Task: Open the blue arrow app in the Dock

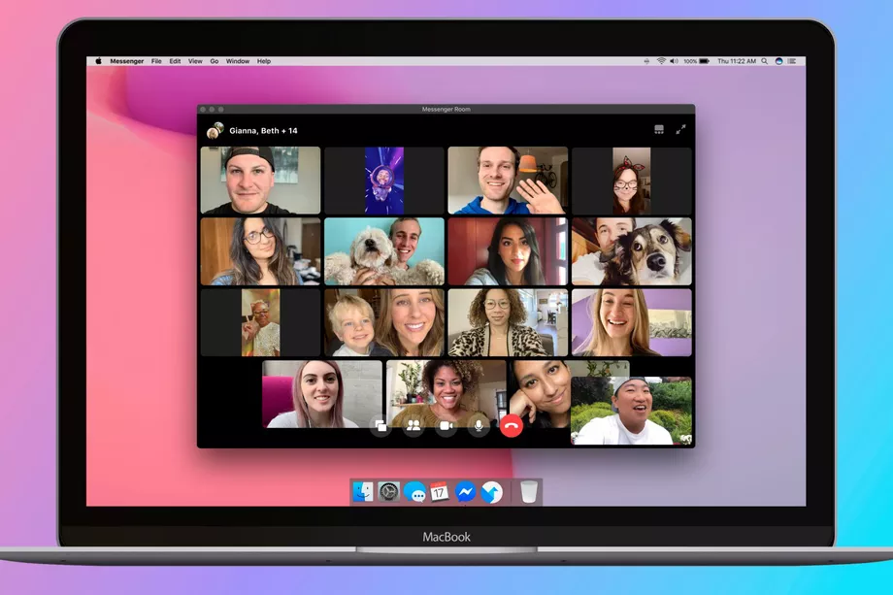Action: click(491, 492)
